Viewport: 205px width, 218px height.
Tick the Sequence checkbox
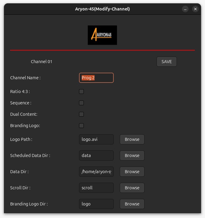[81, 103]
